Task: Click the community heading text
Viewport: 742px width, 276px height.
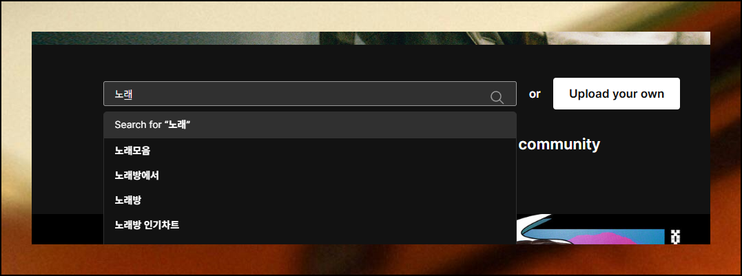Action: click(x=559, y=144)
